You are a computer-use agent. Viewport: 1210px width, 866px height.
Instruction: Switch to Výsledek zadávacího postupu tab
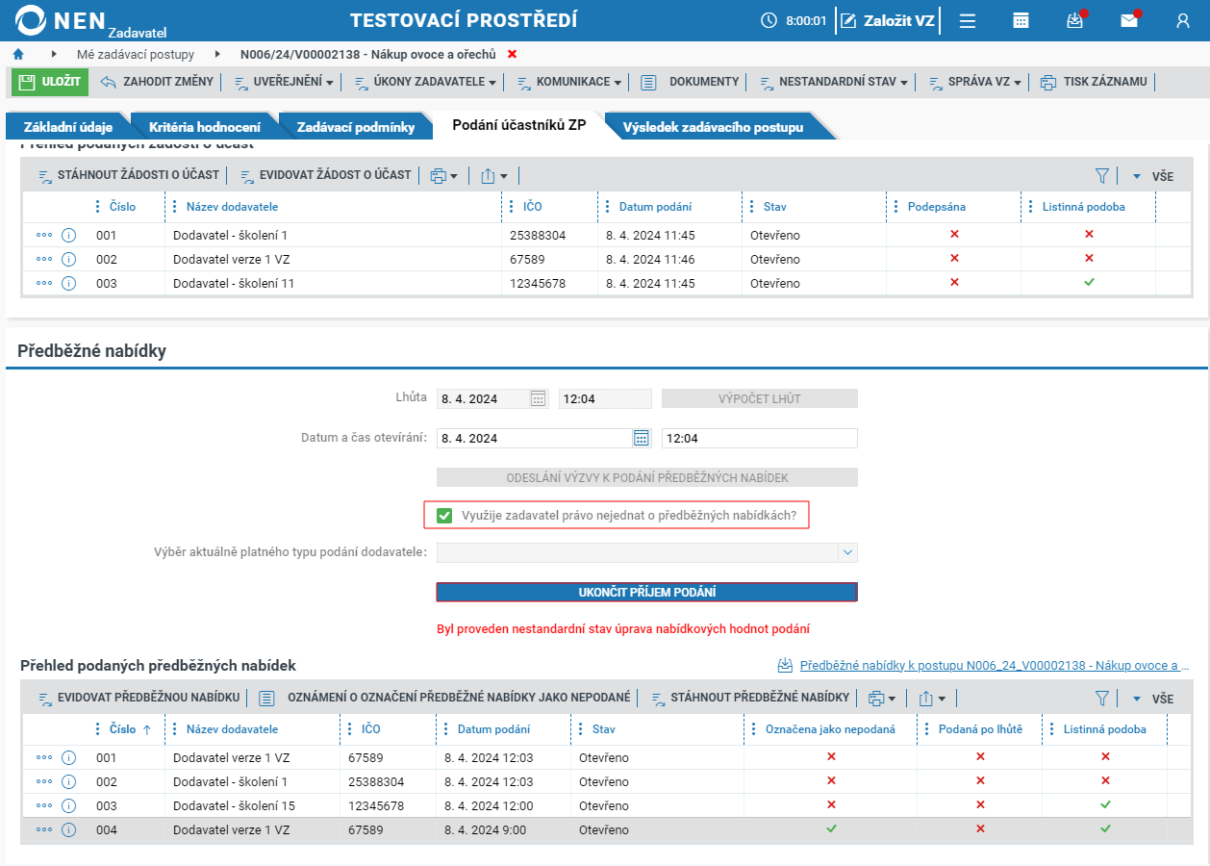(713, 127)
